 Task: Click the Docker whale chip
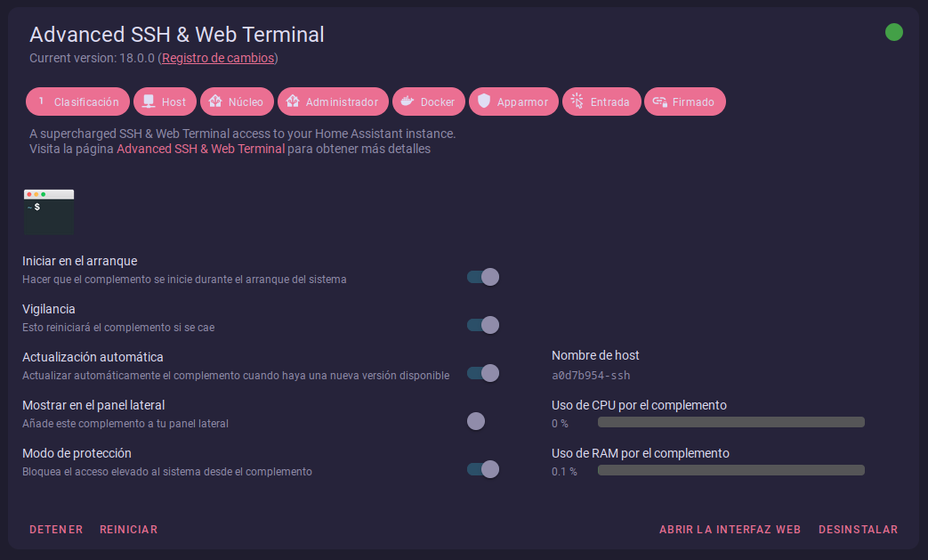[429, 102]
